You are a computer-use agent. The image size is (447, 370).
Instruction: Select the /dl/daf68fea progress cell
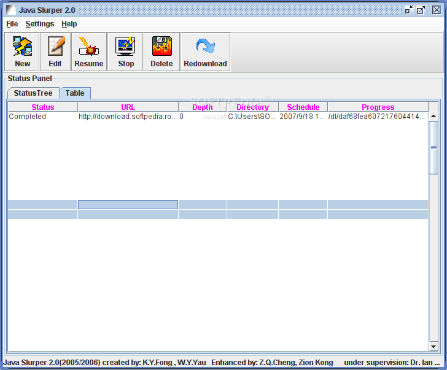[x=378, y=117]
